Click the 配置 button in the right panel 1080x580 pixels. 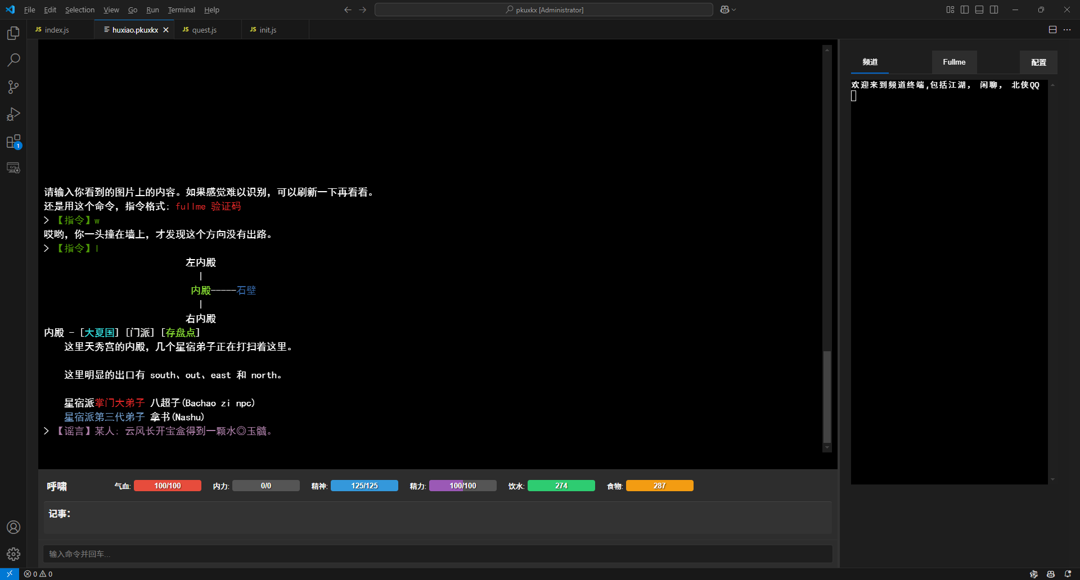tap(1038, 62)
